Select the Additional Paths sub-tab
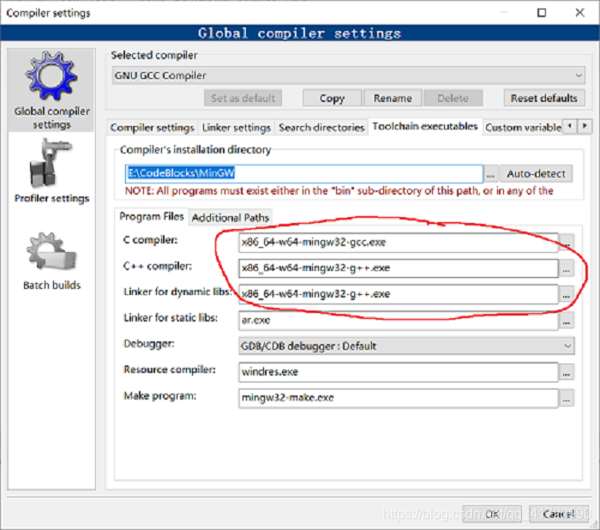Image resolution: width=600 pixels, height=530 pixels. [x=231, y=218]
